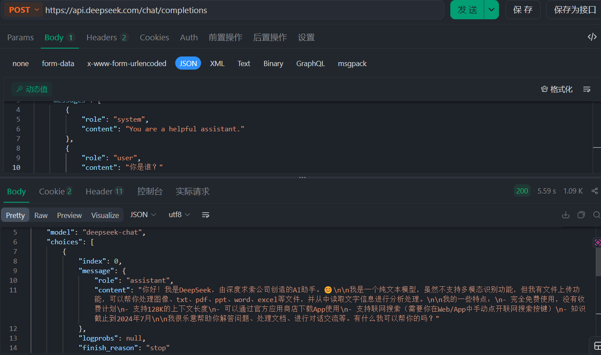Select the JSON body type
The width and height of the screenshot is (601, 355).
(188, 63)
